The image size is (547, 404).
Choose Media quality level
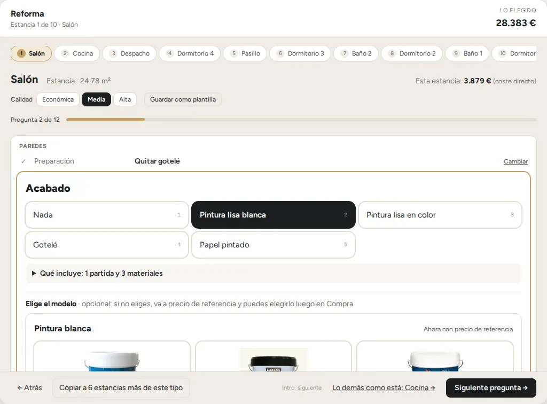pyautogui.click(x=96, y=99)
